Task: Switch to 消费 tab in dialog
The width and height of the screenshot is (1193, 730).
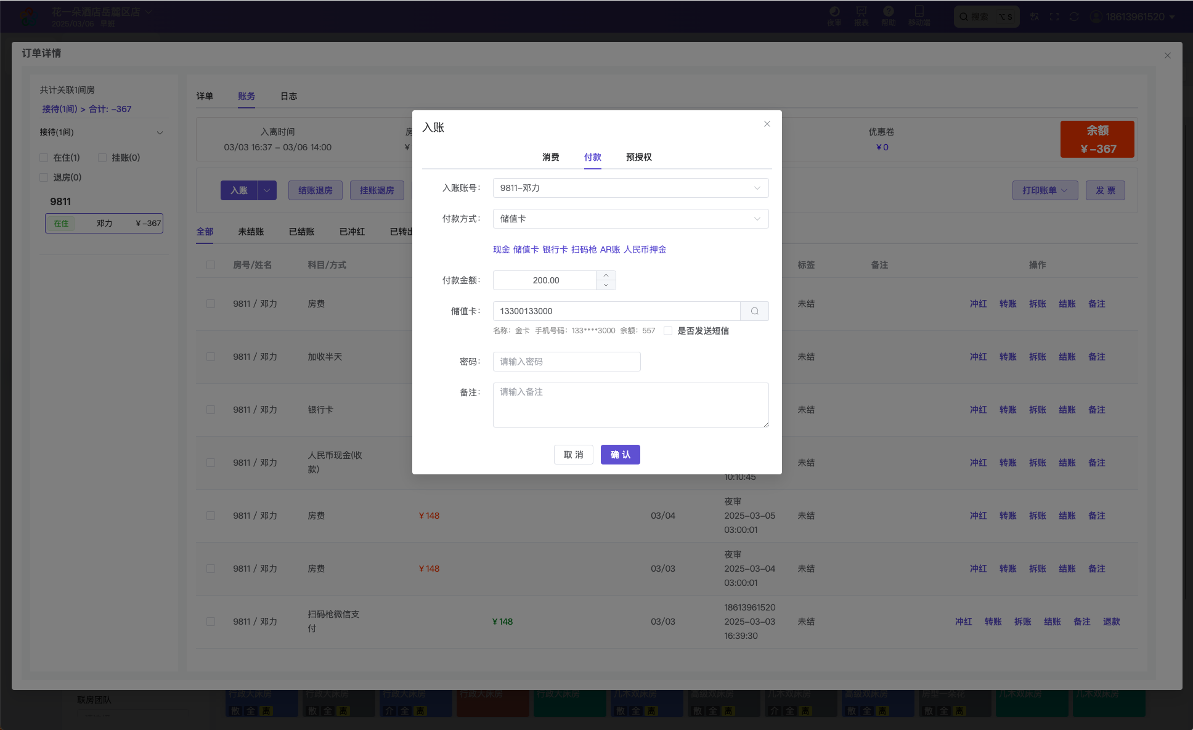Action: 551,157
